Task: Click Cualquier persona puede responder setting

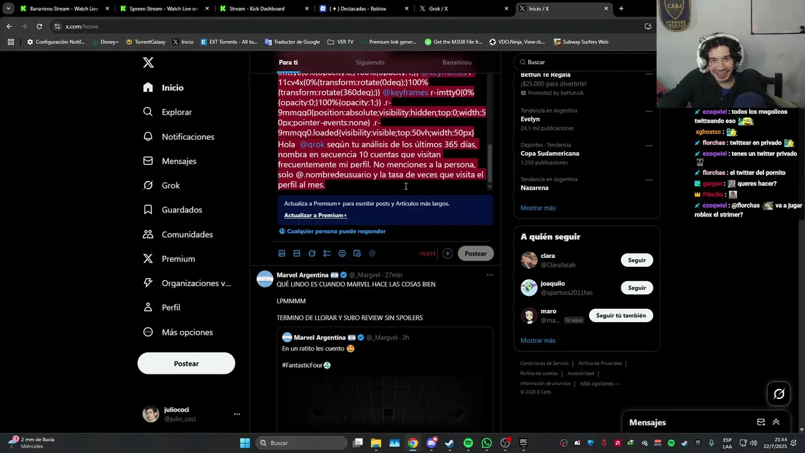Action: (x=332, y=232)
